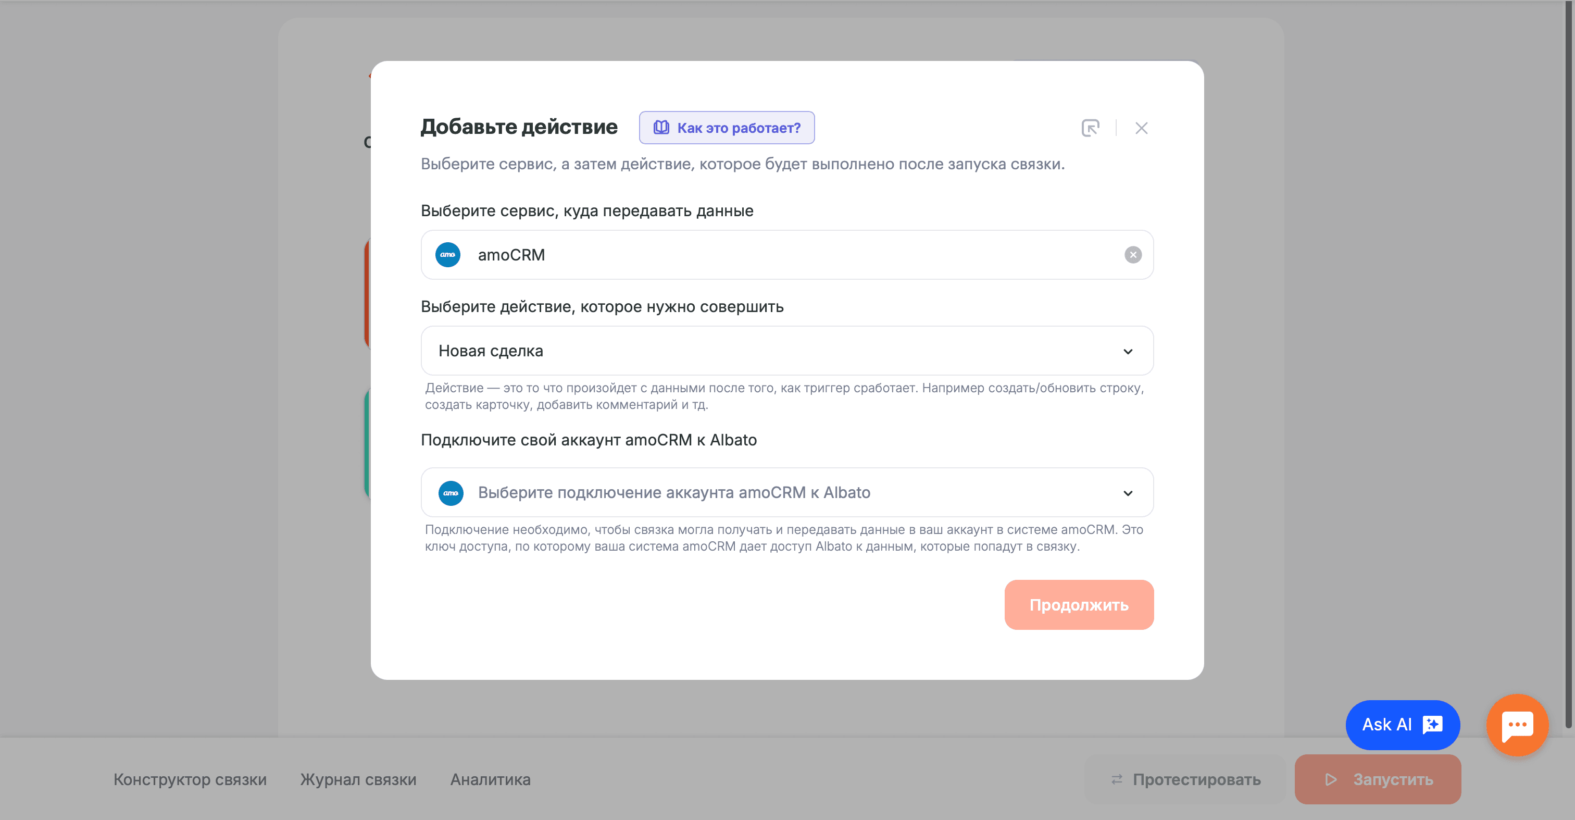Clear the selected amoCRM service
The height and width of the screenshot is (820, 1575).
point(1132,255)
